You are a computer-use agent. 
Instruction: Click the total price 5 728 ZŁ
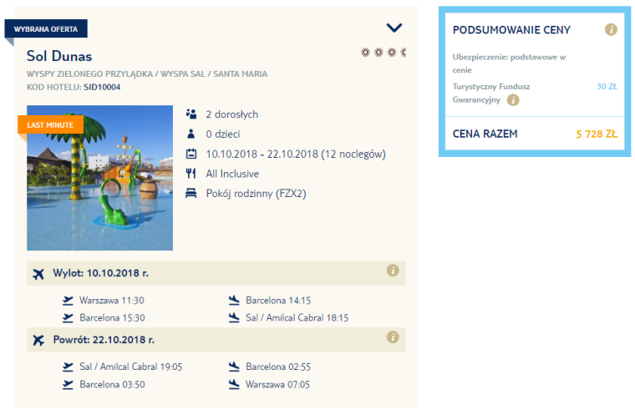pyautogui.click(x=596, y=134)
